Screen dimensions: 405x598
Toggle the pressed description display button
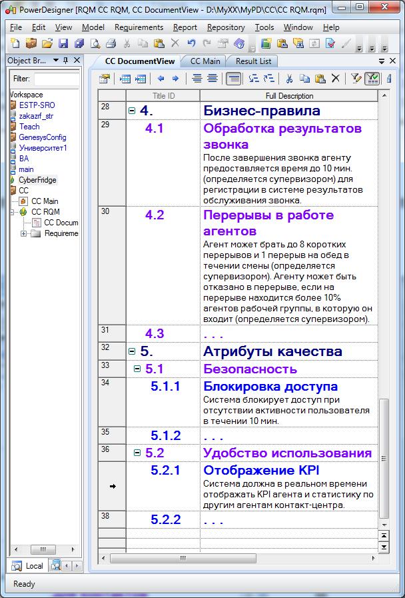[233, 79]
